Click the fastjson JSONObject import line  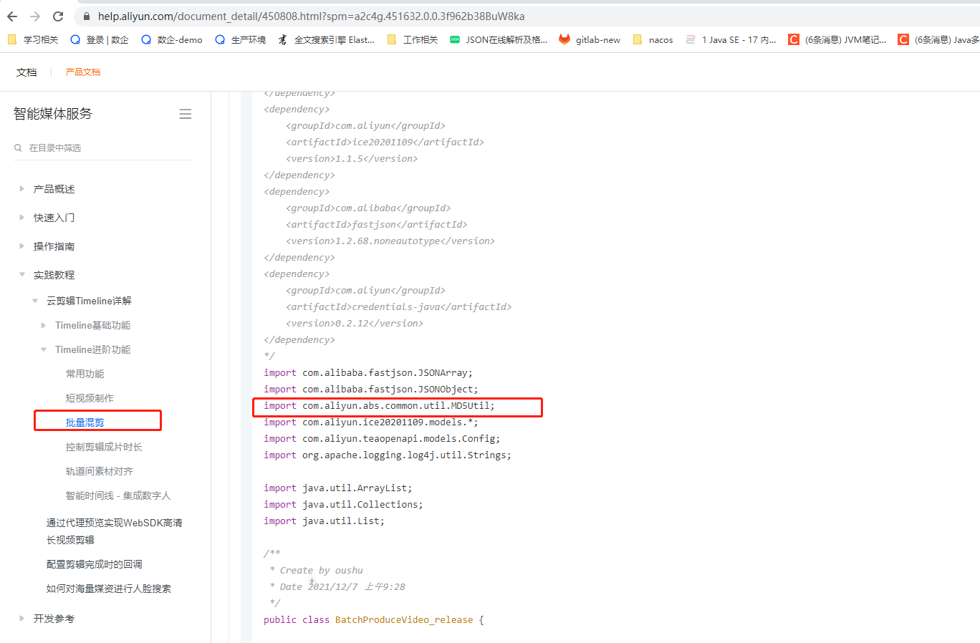(370, 390)
